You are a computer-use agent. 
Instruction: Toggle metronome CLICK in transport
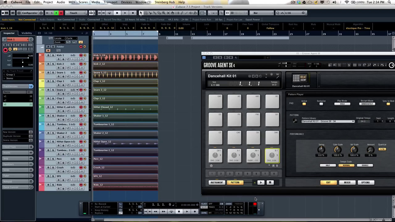[204, 204]
